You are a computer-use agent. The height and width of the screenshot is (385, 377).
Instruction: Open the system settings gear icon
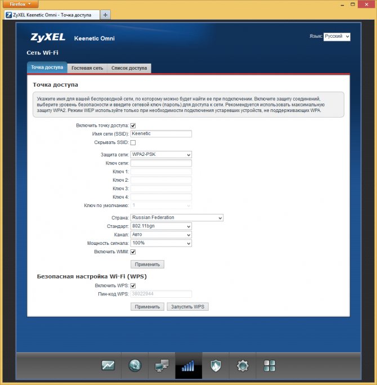pos(243,366)
